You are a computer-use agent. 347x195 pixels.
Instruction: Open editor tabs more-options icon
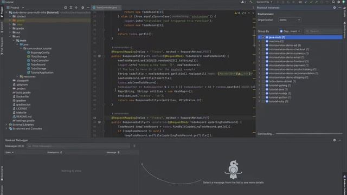click(253, 8)
